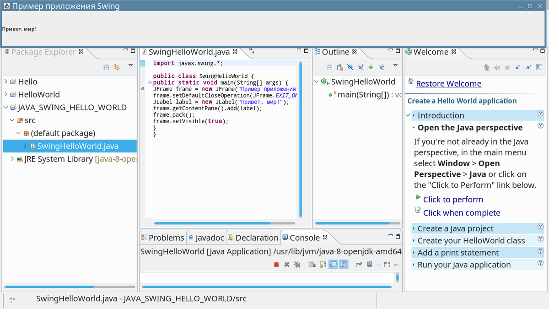The height and width of the screenshot is (309, 549).
Task: Toggle Hide Static members in Outline
Action: click(361, 67)
